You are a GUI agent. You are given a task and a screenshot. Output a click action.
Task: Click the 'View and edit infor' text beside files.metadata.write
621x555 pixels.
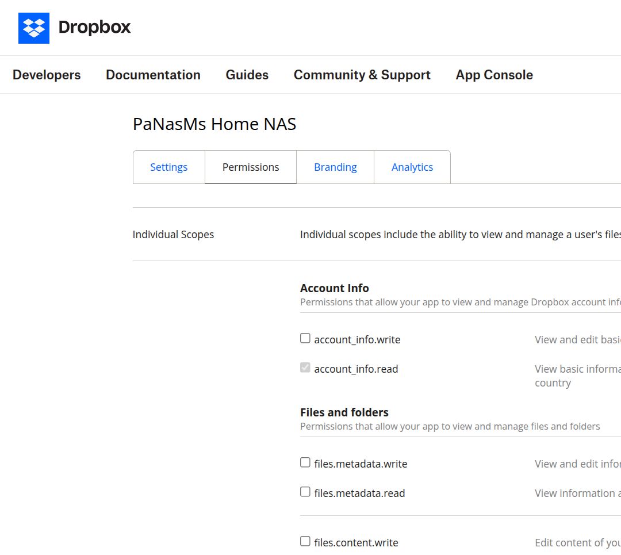[x=578, y=464]
